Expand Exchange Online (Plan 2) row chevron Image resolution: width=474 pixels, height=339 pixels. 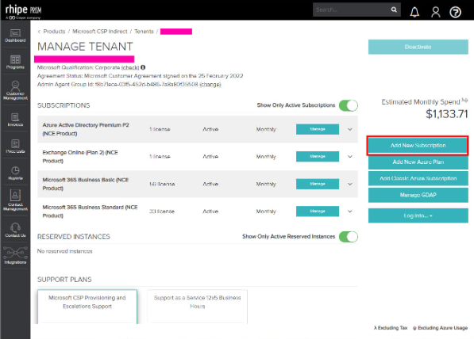[x=350, y=157]
